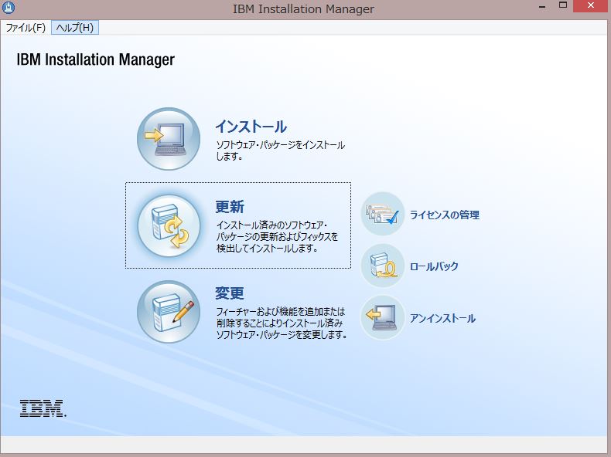
Task: Maximize the IBM Installation Manager window
Action: pos(563,5)
